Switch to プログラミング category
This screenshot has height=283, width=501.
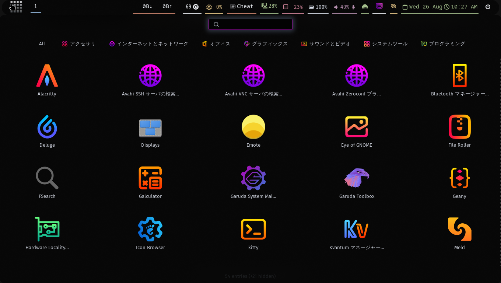(x=443, y=44)
